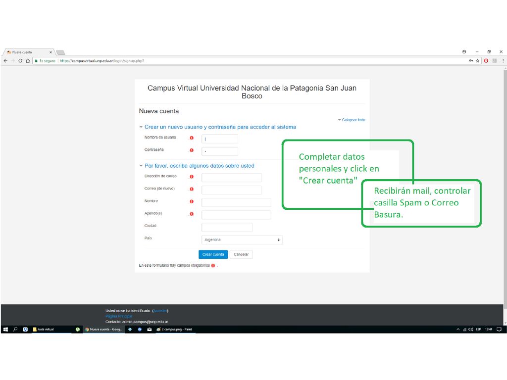Collapse the 'Por favor, escriba algunos datos' section
This screenshot has width=507, height=380.
(141, 166)
